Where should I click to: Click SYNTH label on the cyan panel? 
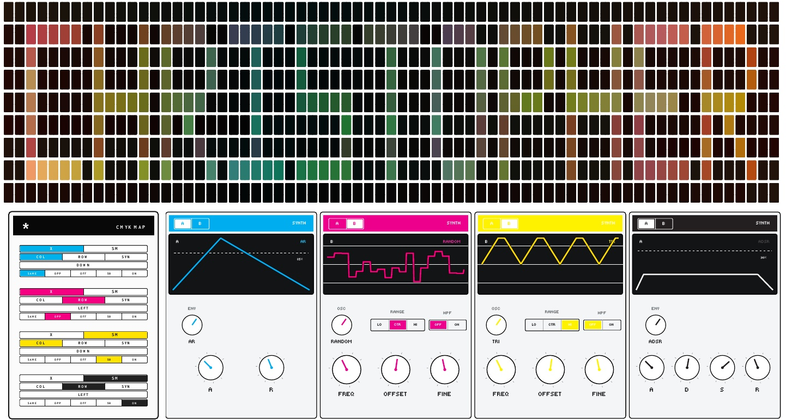tap(299, 223)
